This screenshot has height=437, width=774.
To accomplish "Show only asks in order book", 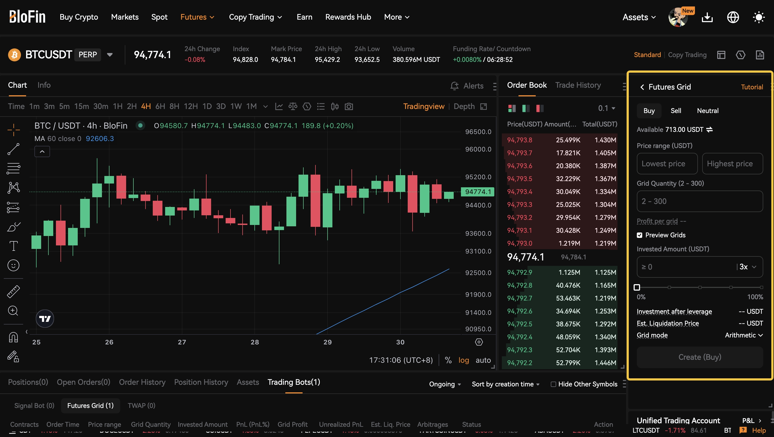I will [x=540, y=108].
